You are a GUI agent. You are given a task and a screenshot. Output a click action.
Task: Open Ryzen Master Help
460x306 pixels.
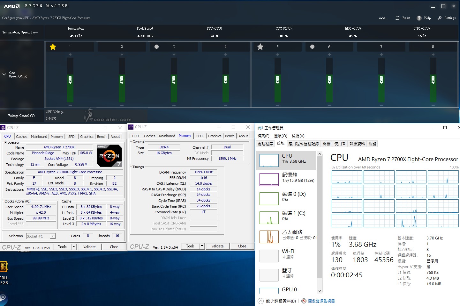tap(424, 18)
